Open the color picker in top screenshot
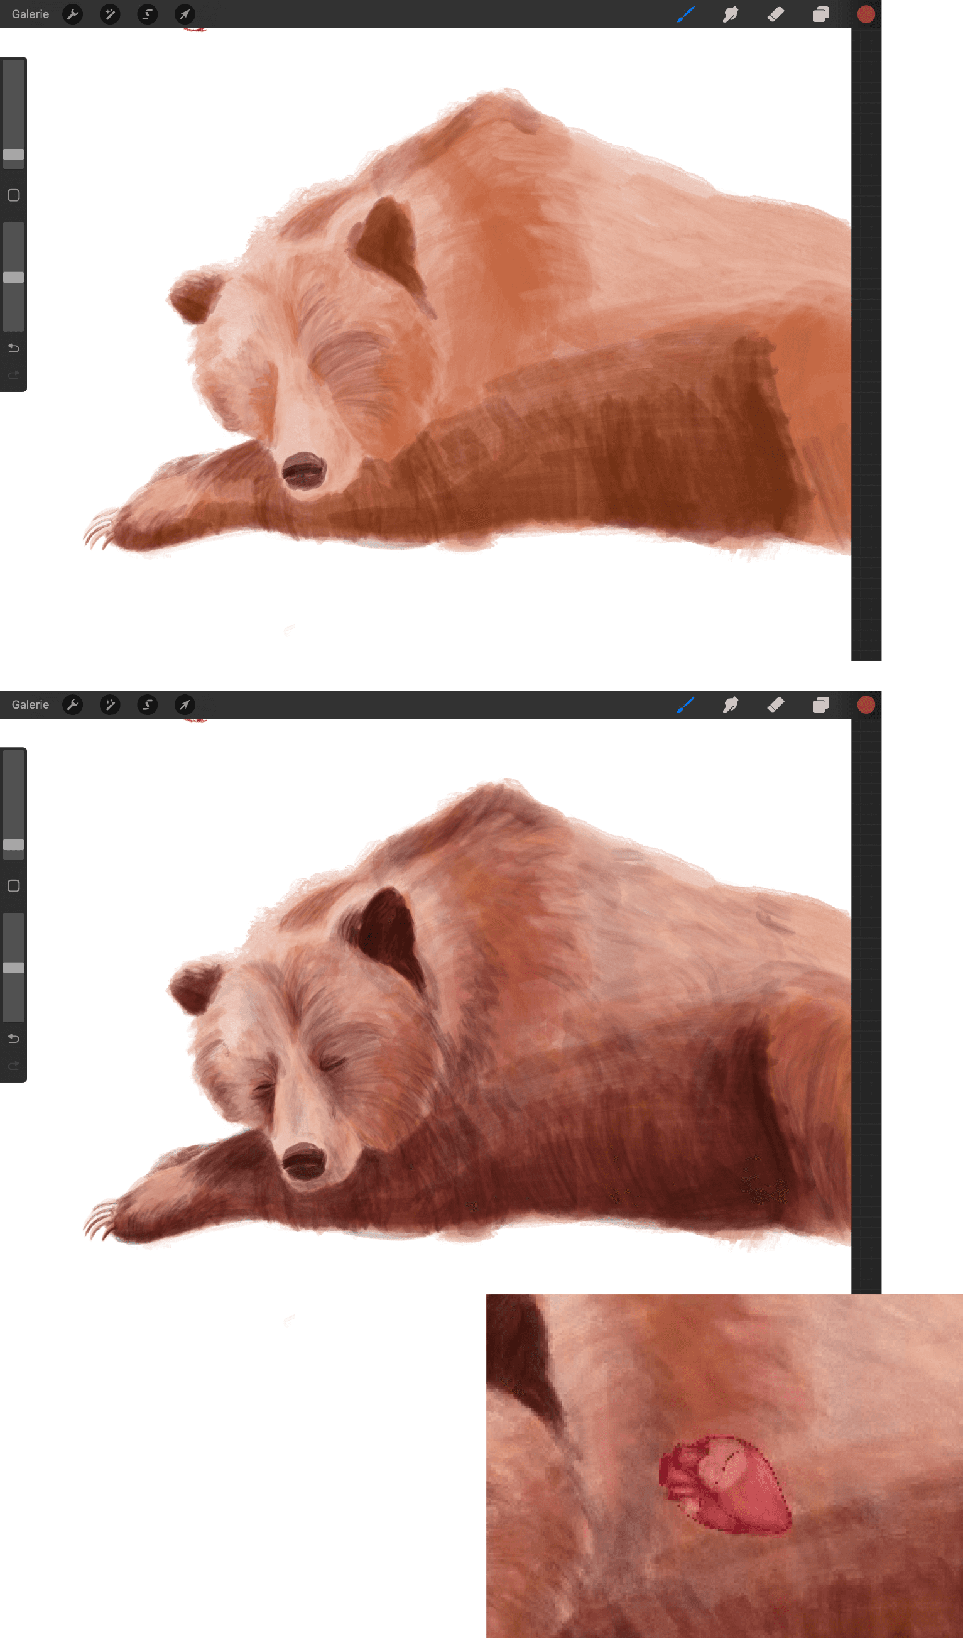The image size is (963, 1638). pos(866,14)
